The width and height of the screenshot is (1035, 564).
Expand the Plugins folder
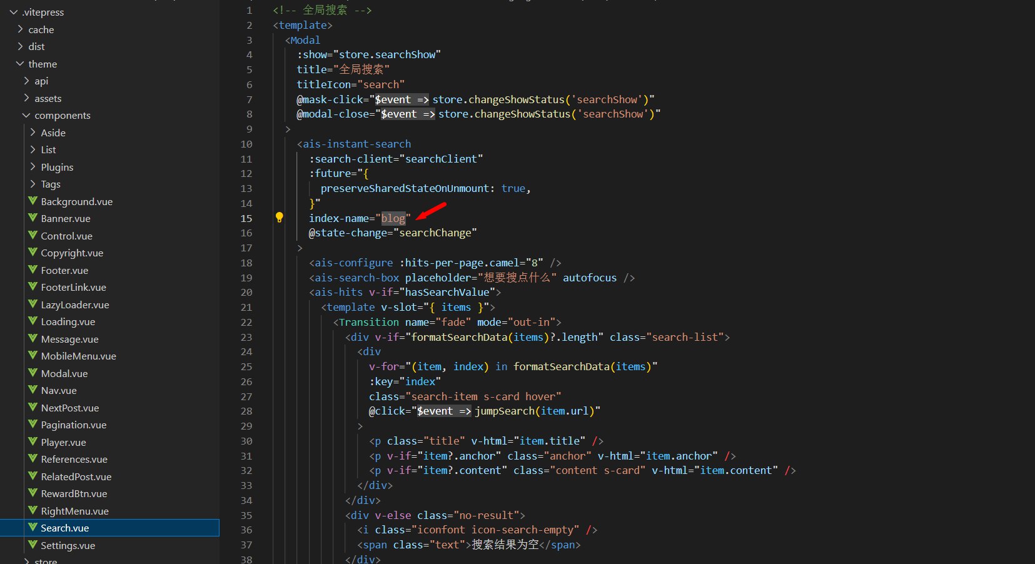tap(33, 167)
